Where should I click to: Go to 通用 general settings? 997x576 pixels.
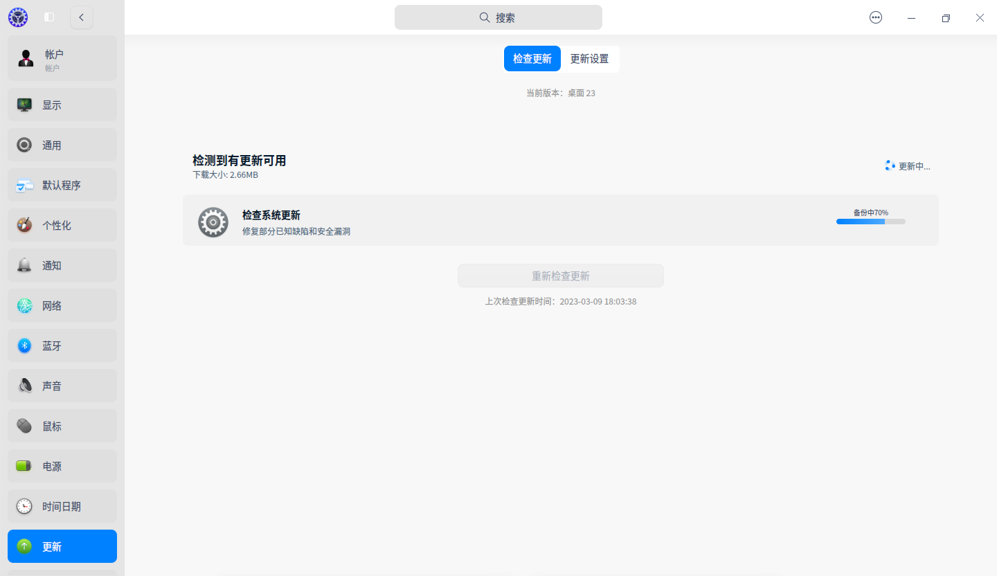pos(62,145)
